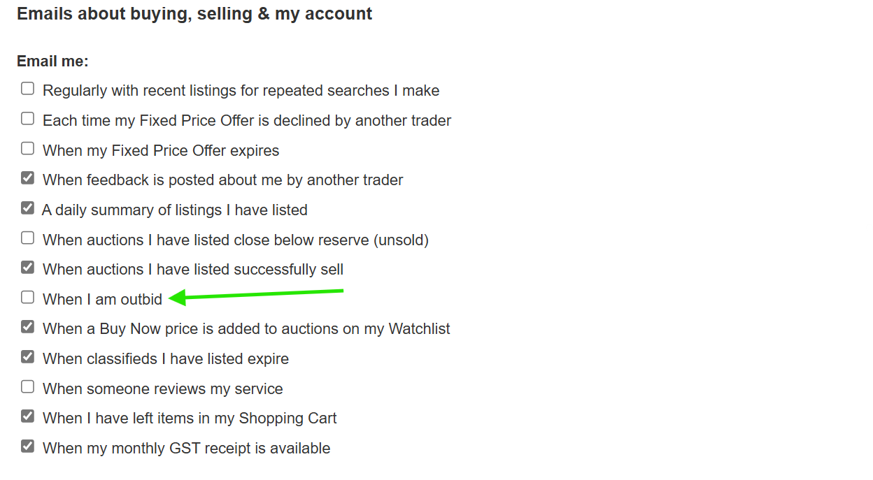Enable emails for repeated search listings
873x480 pixels.
pos(27,89)
